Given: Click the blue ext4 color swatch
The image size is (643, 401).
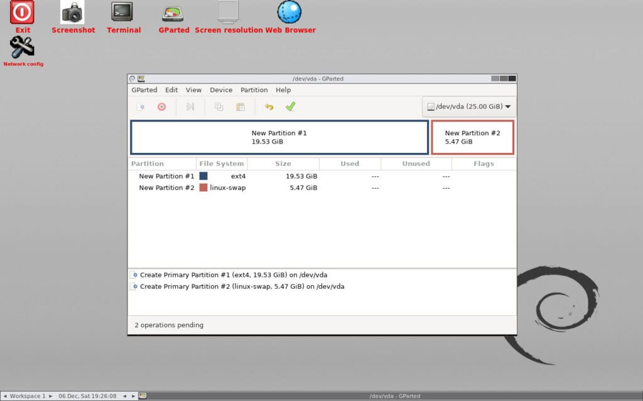Looking at the screenshot, I should (x=202, y=176).
